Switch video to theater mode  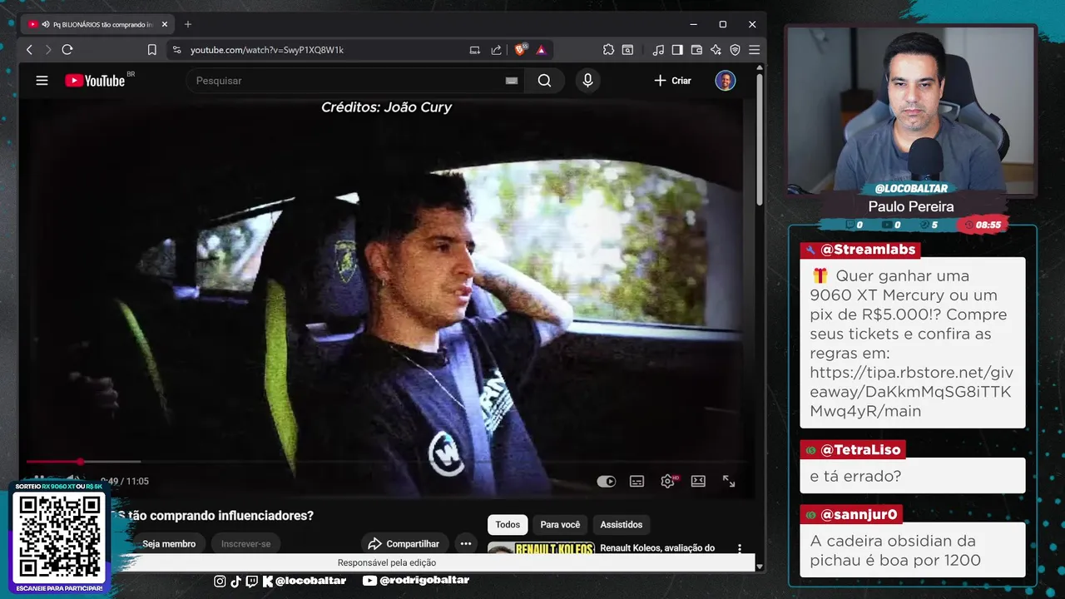pyautogui.click(x=698, y=481)
